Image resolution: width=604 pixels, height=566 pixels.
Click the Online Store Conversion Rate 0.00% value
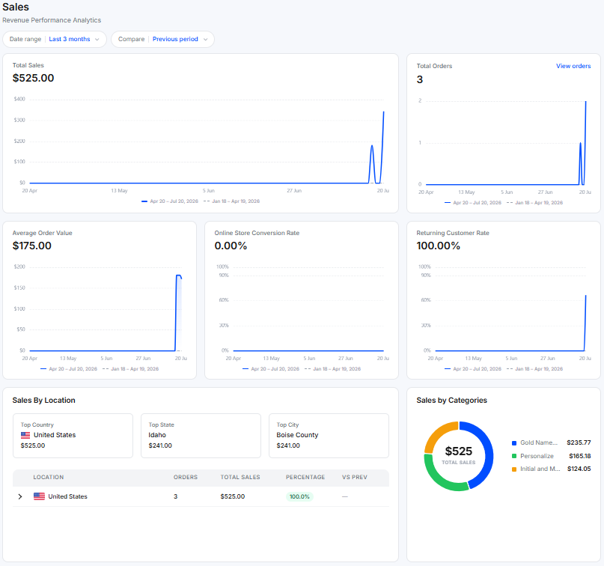pyautogui.click(x=231, y=246)
